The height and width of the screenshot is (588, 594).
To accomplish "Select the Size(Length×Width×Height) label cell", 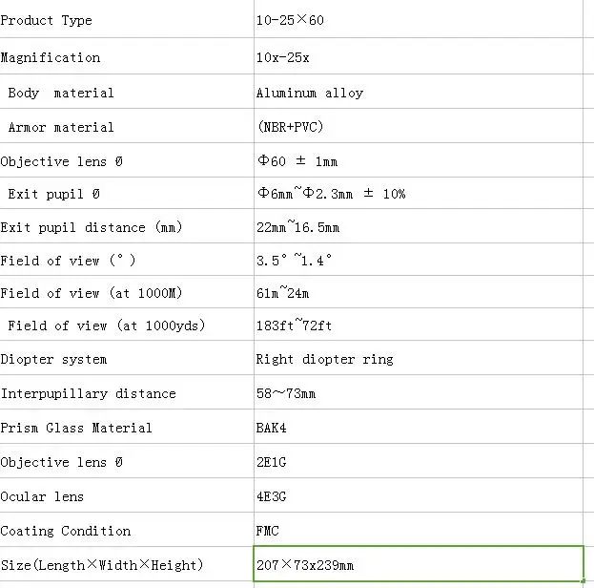I will pos(127,564).
